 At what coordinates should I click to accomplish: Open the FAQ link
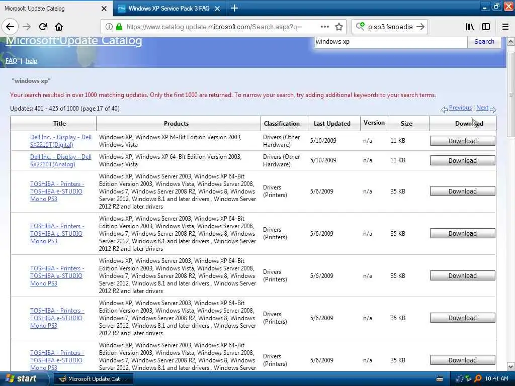(11, 61)
